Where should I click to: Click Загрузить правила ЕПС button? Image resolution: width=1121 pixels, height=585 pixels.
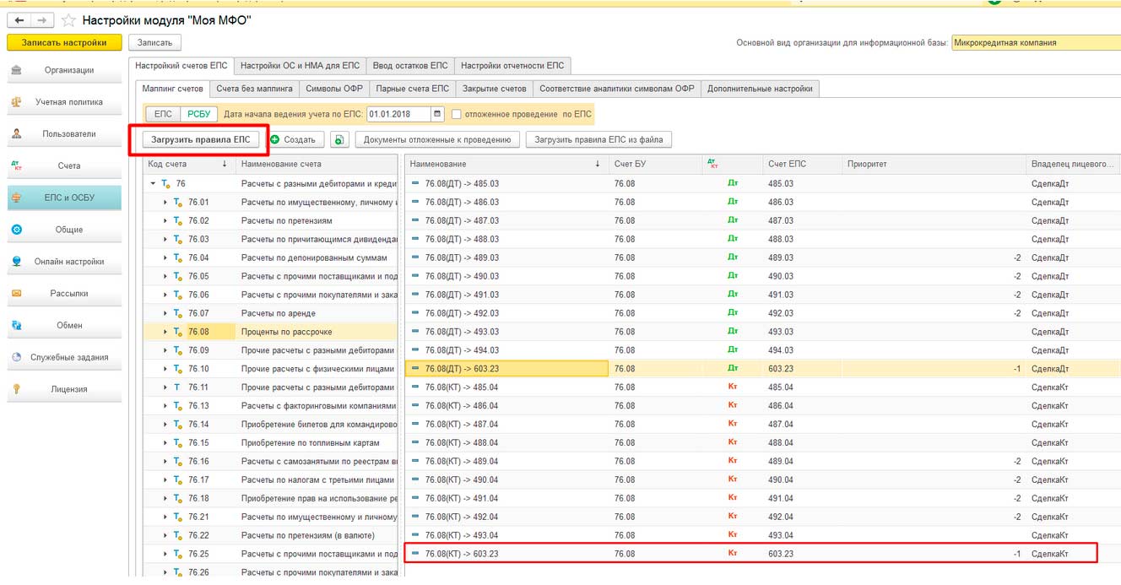pyautogui.click(x=201, y=140)
